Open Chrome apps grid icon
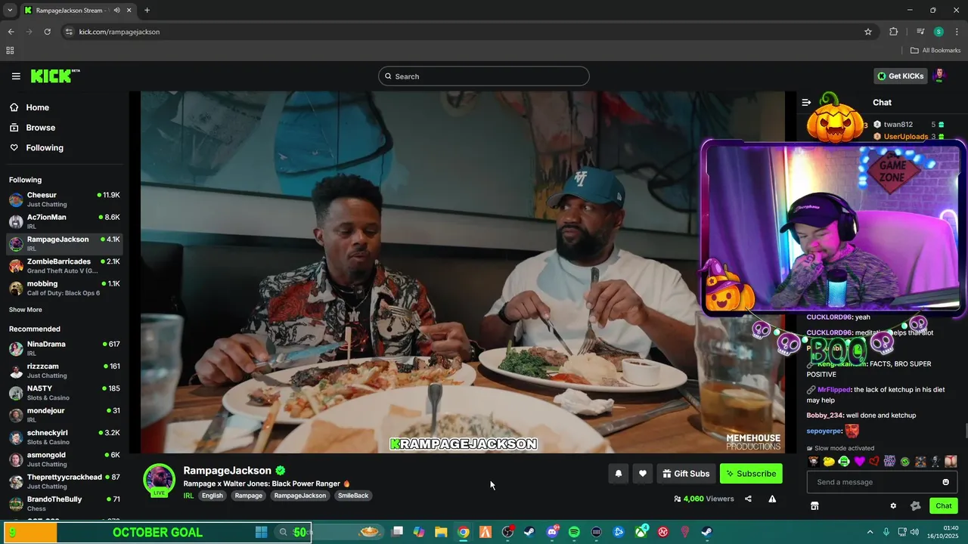 10,51
